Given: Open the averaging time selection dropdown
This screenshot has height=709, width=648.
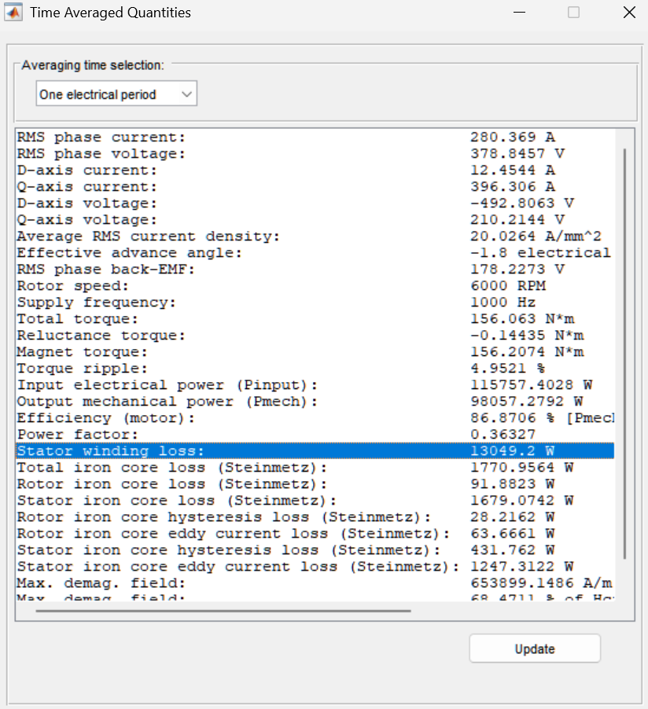Looking at the screenshot, I should point(116,94).
